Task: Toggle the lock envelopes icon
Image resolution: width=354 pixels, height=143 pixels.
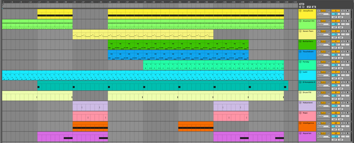Action: point(314,7)
